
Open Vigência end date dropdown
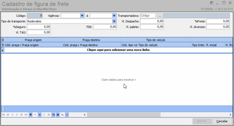114,16
